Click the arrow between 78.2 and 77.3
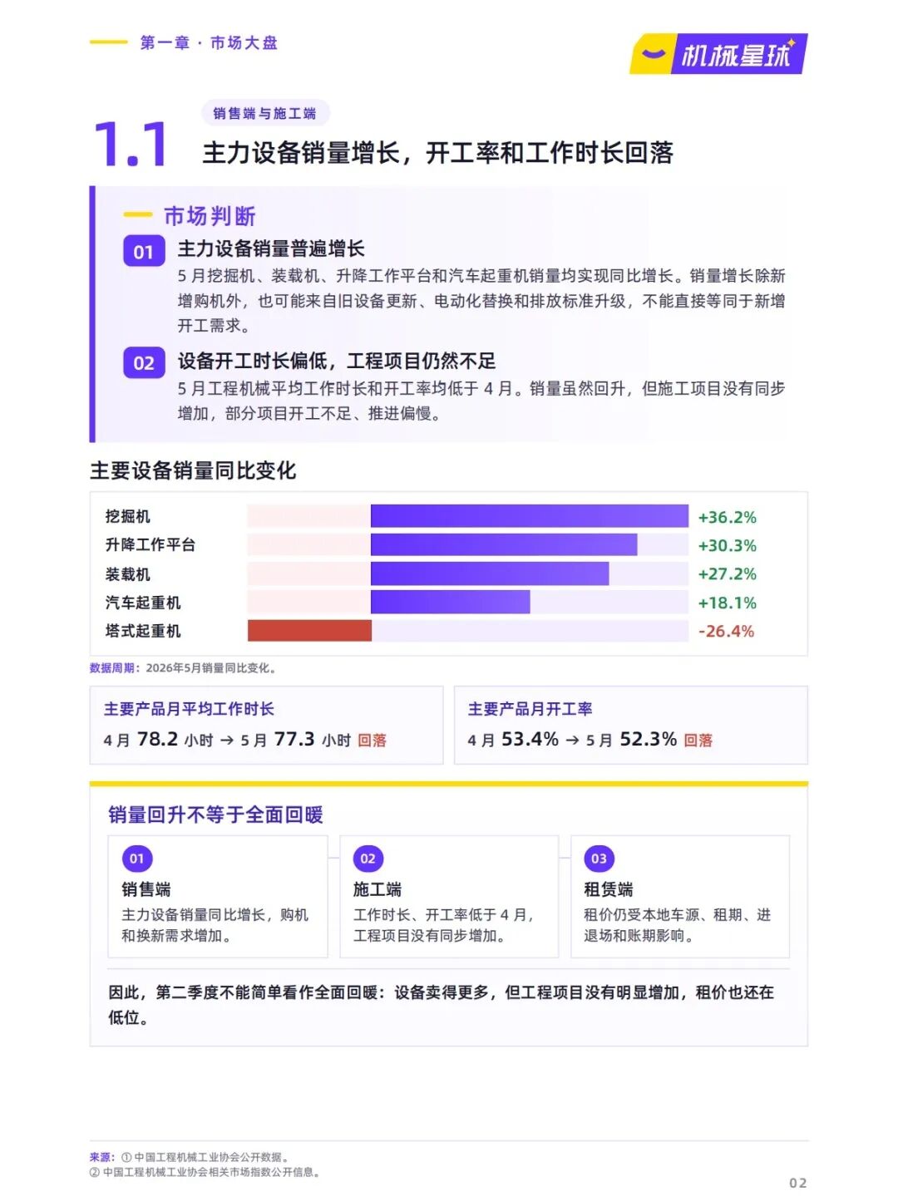The width and height of the screenshot is (898, 1196). point(226,741)
